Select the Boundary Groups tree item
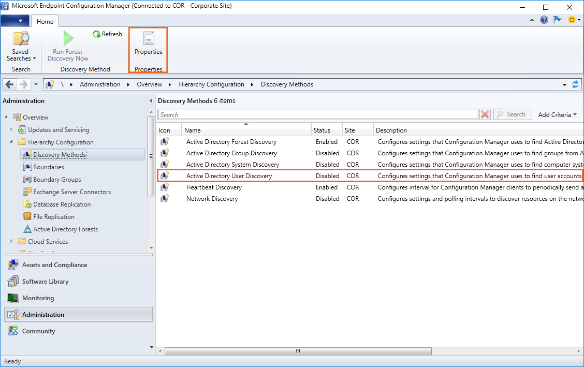 (57, 180)
